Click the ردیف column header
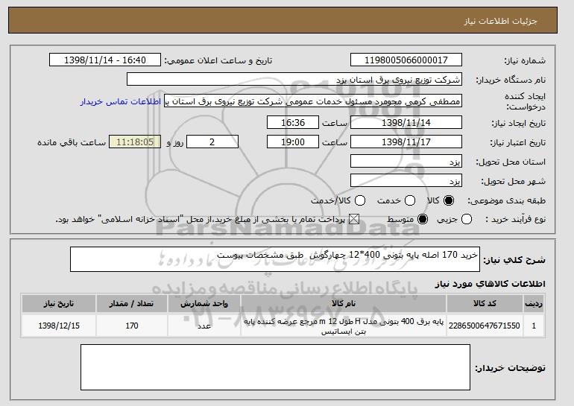 pos(534,304)
